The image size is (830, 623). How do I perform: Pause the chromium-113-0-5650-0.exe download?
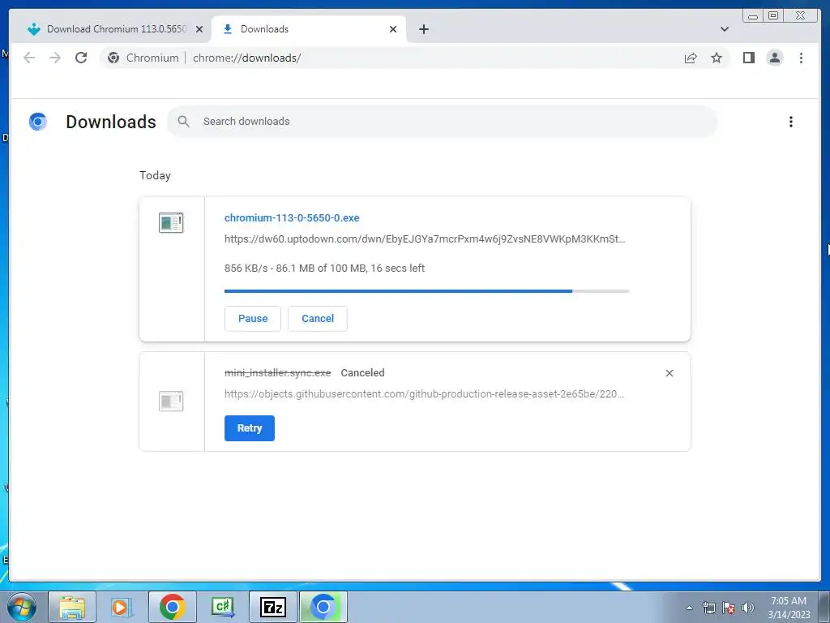click(253, 318)
